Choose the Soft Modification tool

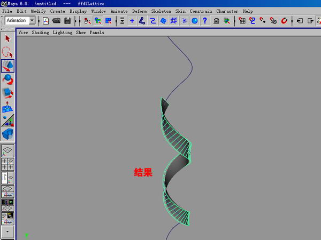click(x=7, y=107)
